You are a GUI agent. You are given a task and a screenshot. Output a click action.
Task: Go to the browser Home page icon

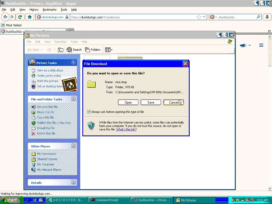(30, 17)
